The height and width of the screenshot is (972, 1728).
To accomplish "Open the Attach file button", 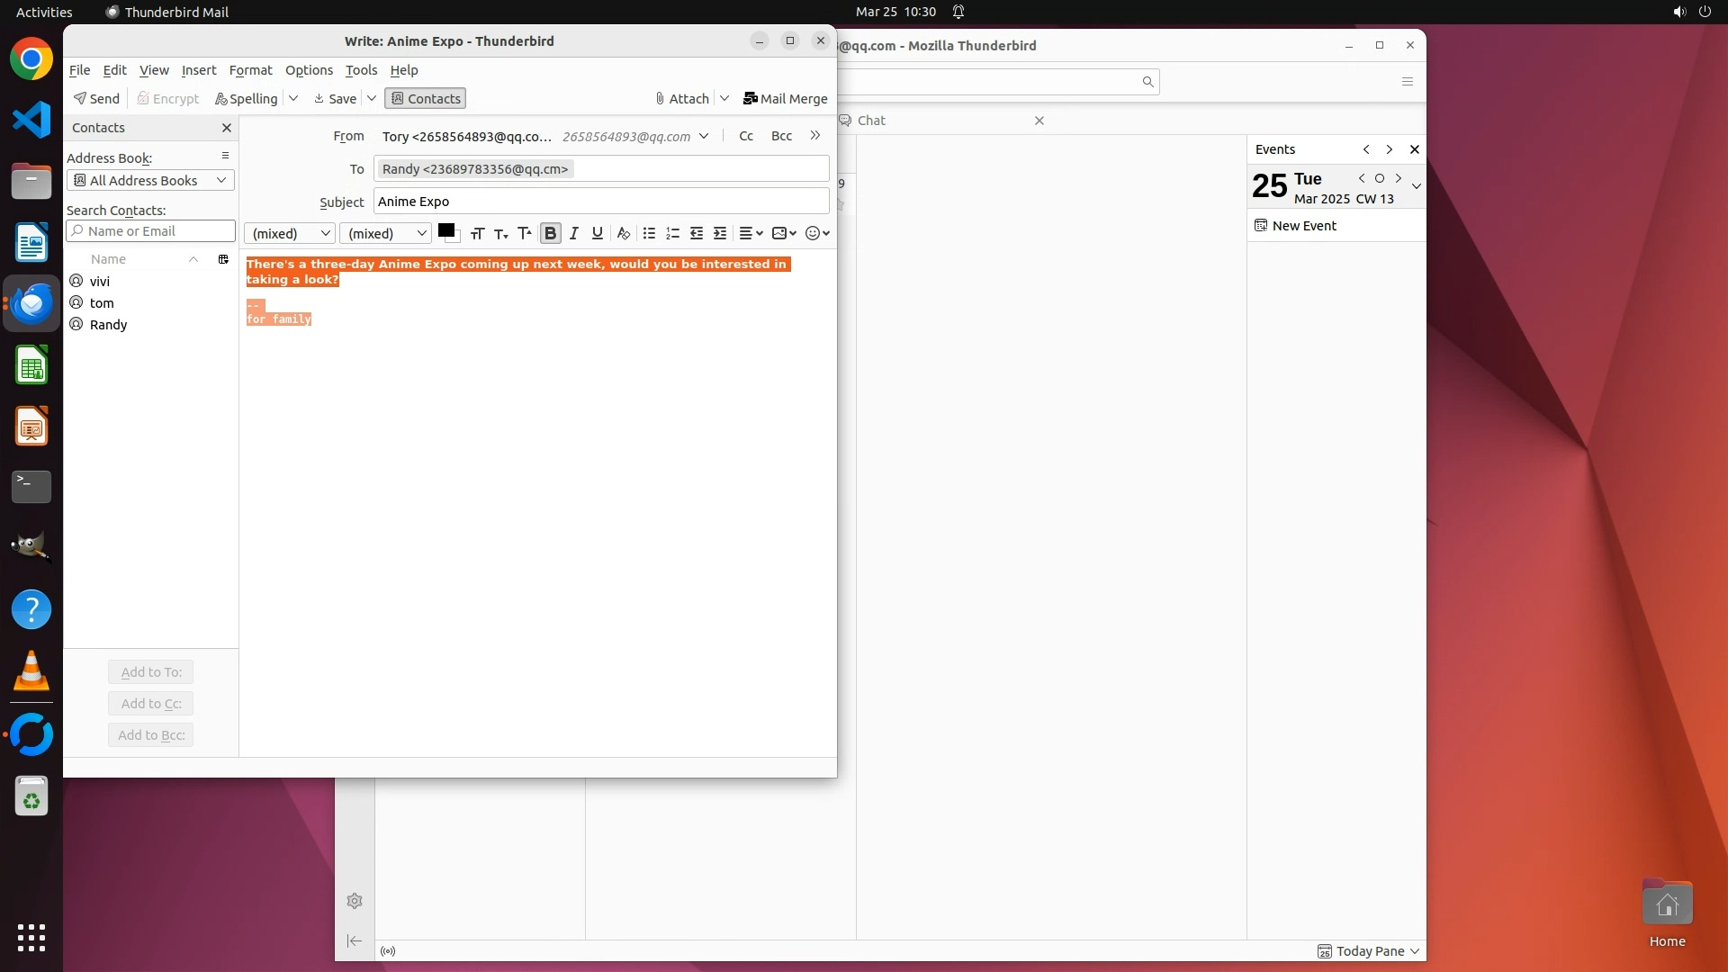I will click(682, 98).
